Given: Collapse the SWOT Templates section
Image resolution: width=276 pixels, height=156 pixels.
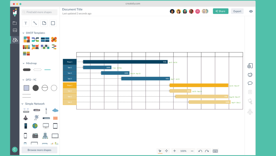Looking at the screenshot, I should point(23,33).
